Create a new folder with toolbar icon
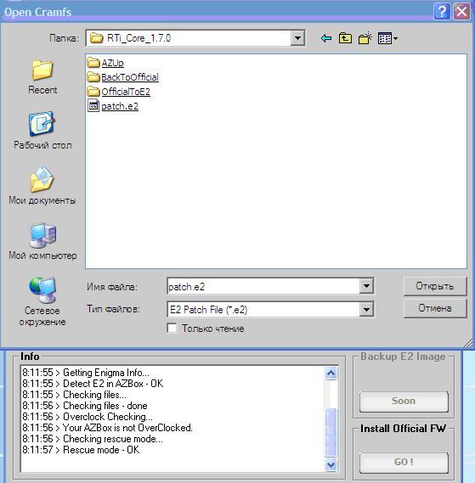Viewport: 475px width, 483px height. click(365, 38)
